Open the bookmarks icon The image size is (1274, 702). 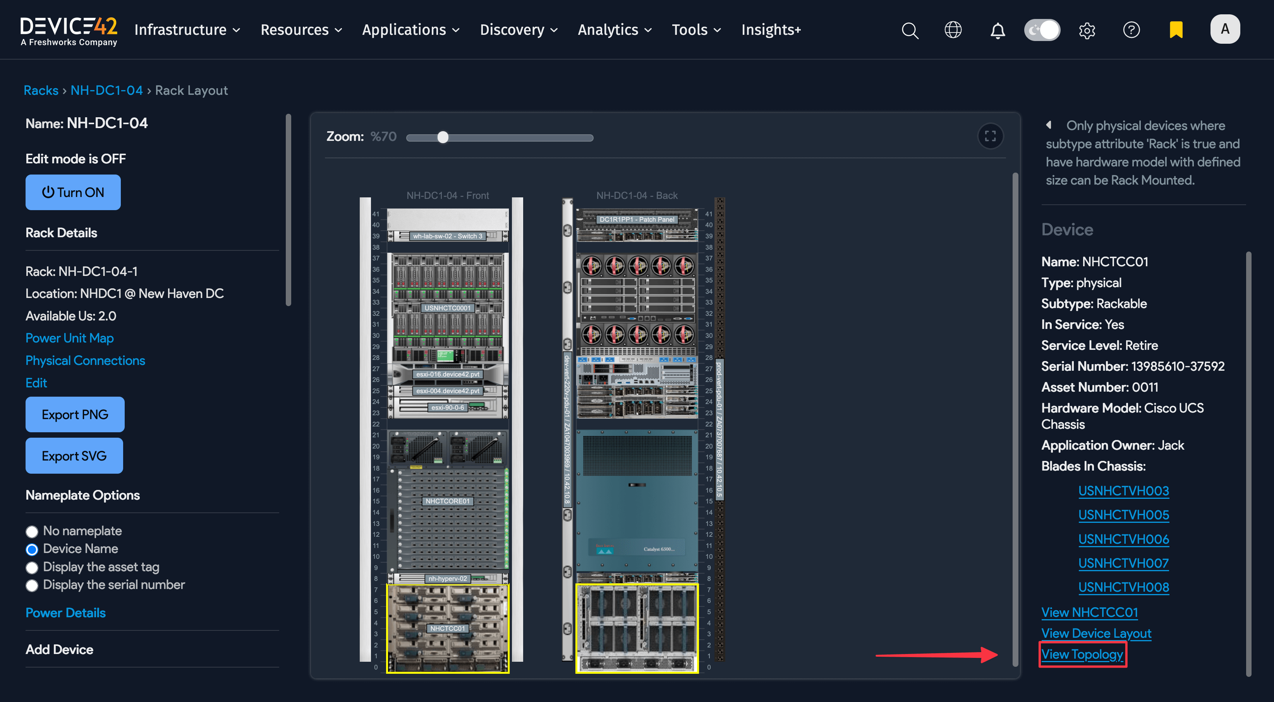pos(1176,30)
